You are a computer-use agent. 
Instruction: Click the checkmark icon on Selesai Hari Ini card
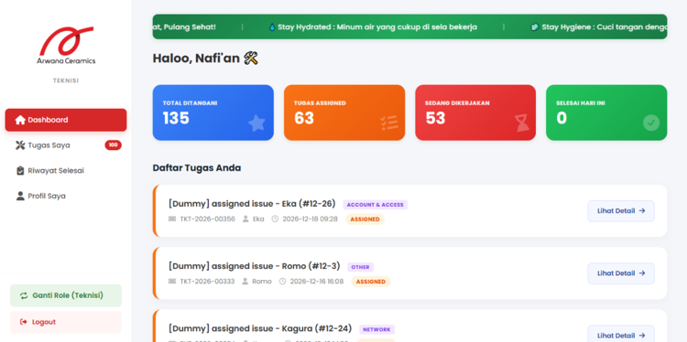[x=651, y=123]
